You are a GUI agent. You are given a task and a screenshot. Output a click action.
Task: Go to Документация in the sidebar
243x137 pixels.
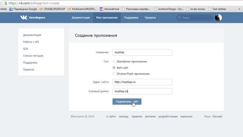click(32, 35)
